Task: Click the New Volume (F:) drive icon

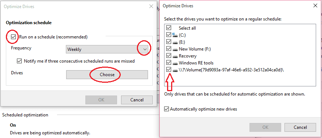Action: pyautogui.click(x=175, y=49)
